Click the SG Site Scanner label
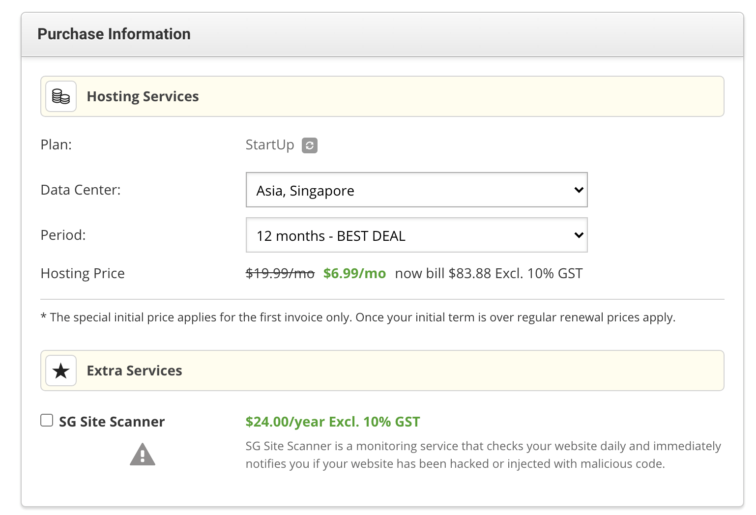The width and height of the screenshot is (756, 515). click(112, 422)
